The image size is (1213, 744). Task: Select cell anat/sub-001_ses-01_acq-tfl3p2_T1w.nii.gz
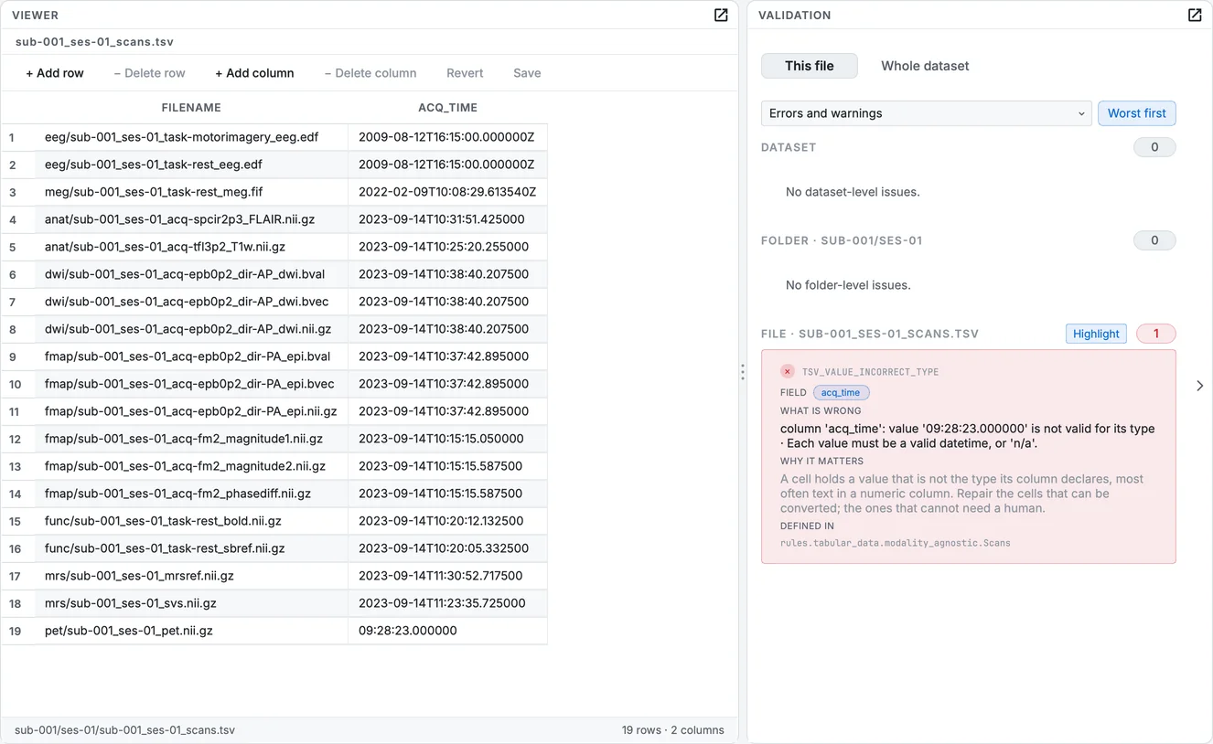coord(191,247)
